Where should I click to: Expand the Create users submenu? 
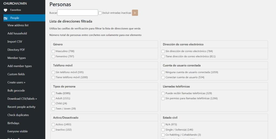click(x=16, y=82)
